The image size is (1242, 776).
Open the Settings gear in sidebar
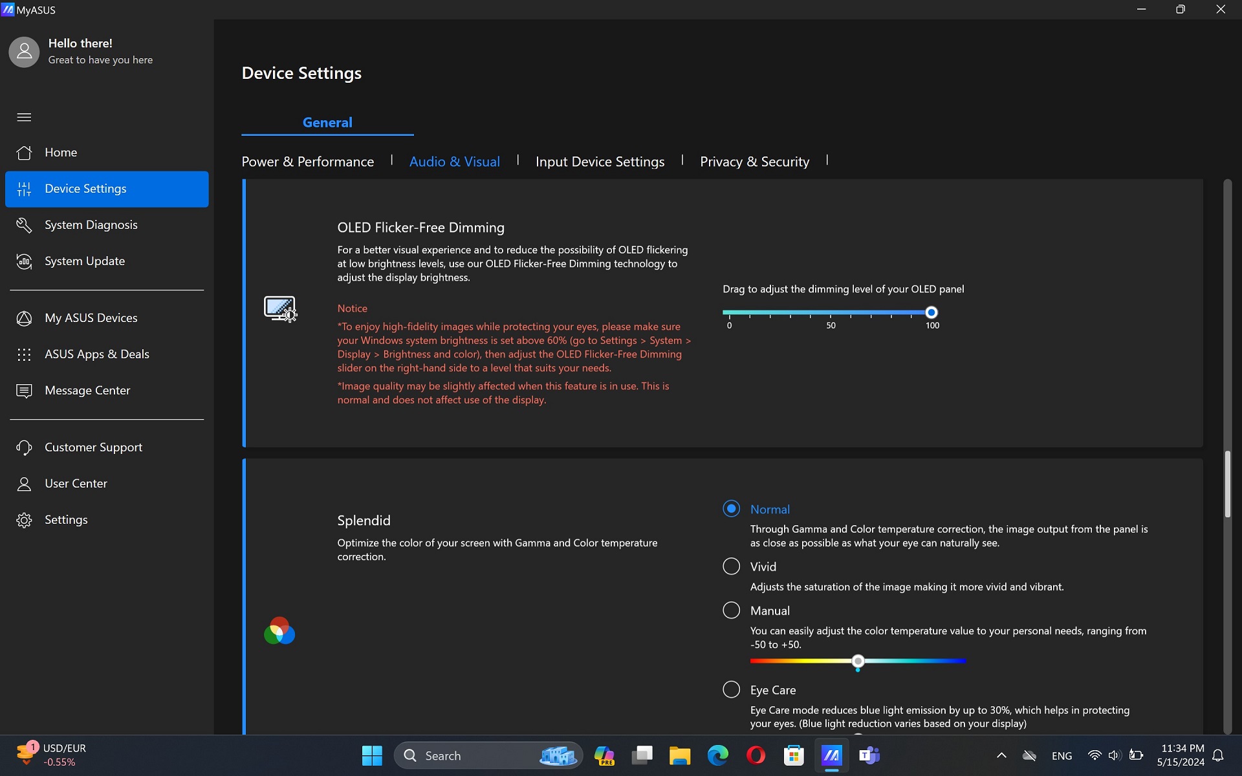24,520
